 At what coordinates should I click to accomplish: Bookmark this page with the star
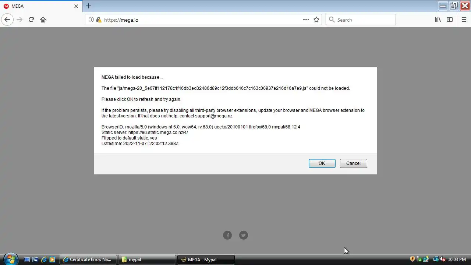pyautogui.click(x=316, y=20)
